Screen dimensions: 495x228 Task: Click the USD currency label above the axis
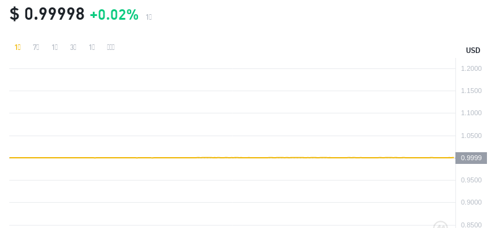(x=473, y=51)
